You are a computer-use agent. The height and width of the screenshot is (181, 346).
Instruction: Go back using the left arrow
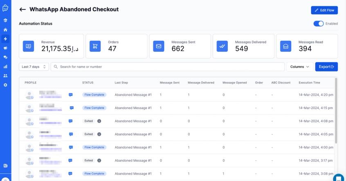tap(22, 9)
